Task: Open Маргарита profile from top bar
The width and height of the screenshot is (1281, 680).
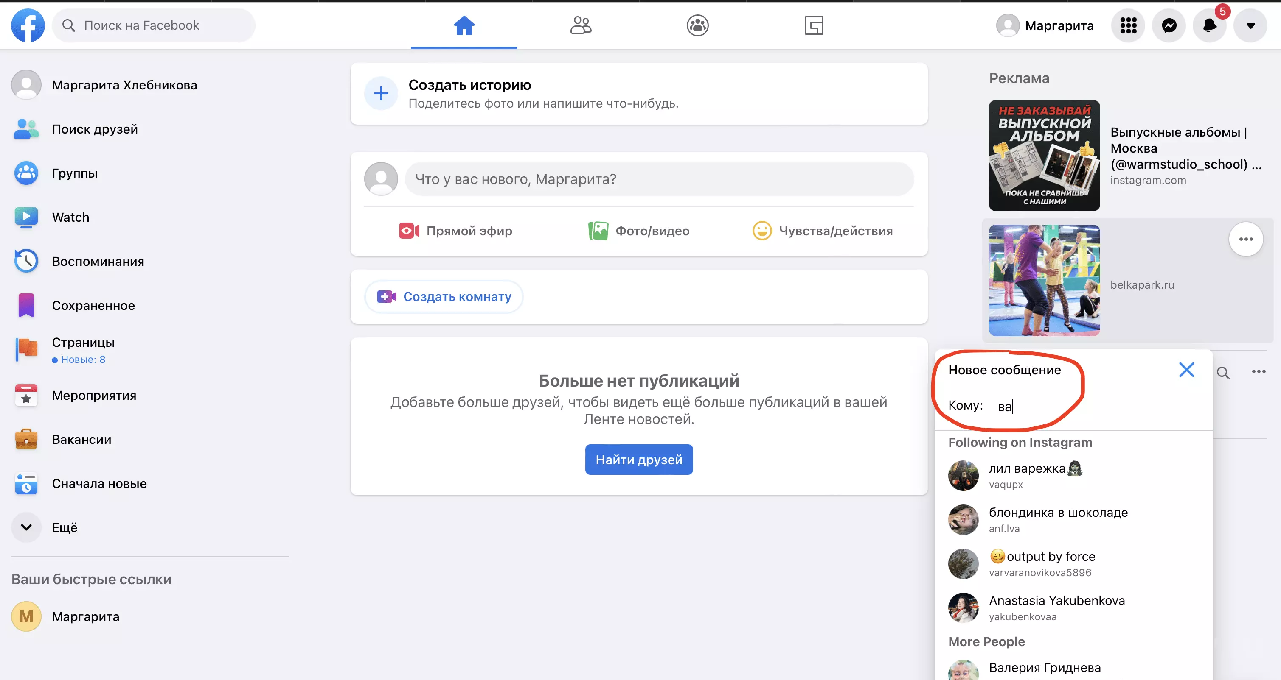Action: point(1045,25)
